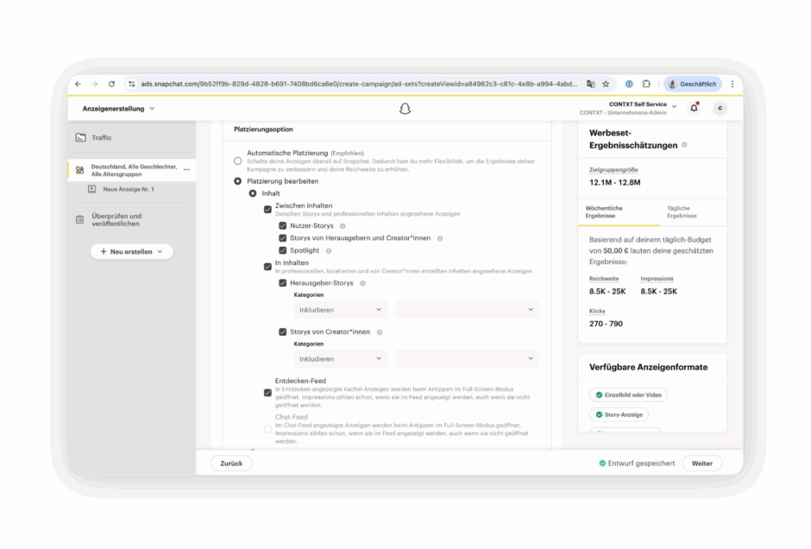Reload the page with the browser refresh icon
The height and width of the screenshot is (549, 811).
click(x=111, y=84)
